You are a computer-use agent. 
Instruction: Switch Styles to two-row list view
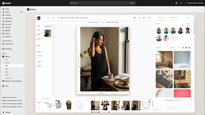tap(183, 48)
